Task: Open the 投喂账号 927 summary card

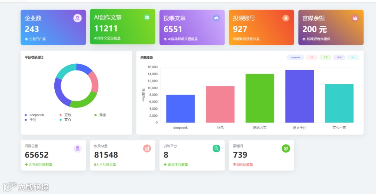Action: (261, 27)
